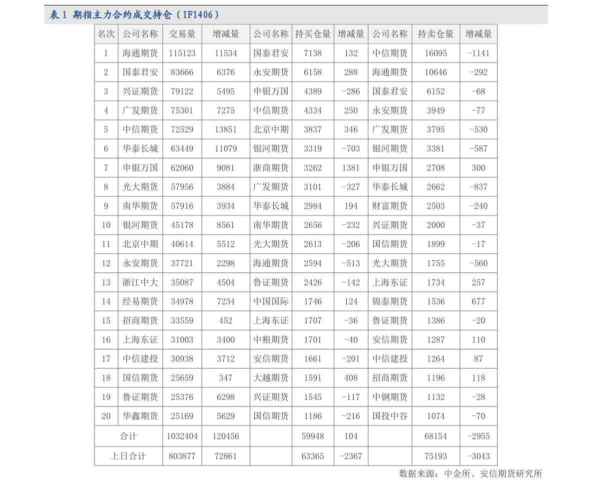Select previous day change '72861'
This screenshot has height=488, width=595.
pos(226,456)
